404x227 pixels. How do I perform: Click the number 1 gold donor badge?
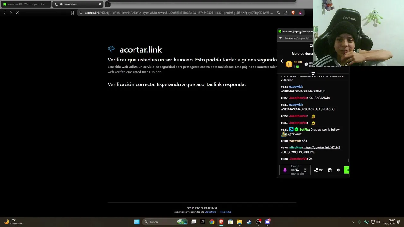[x=288, y=64]
